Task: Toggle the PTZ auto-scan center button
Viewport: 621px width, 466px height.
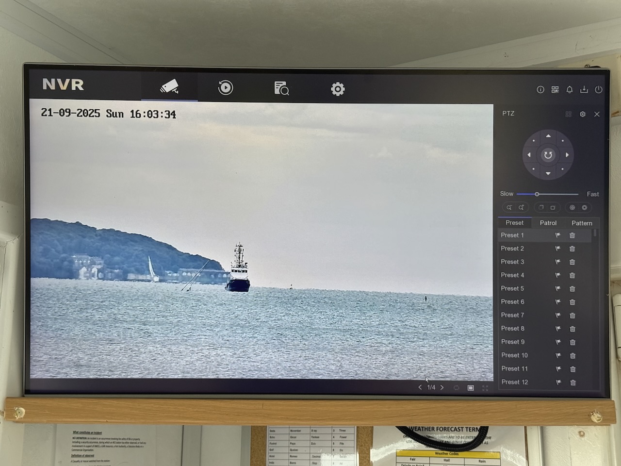Action: point(548,155)
